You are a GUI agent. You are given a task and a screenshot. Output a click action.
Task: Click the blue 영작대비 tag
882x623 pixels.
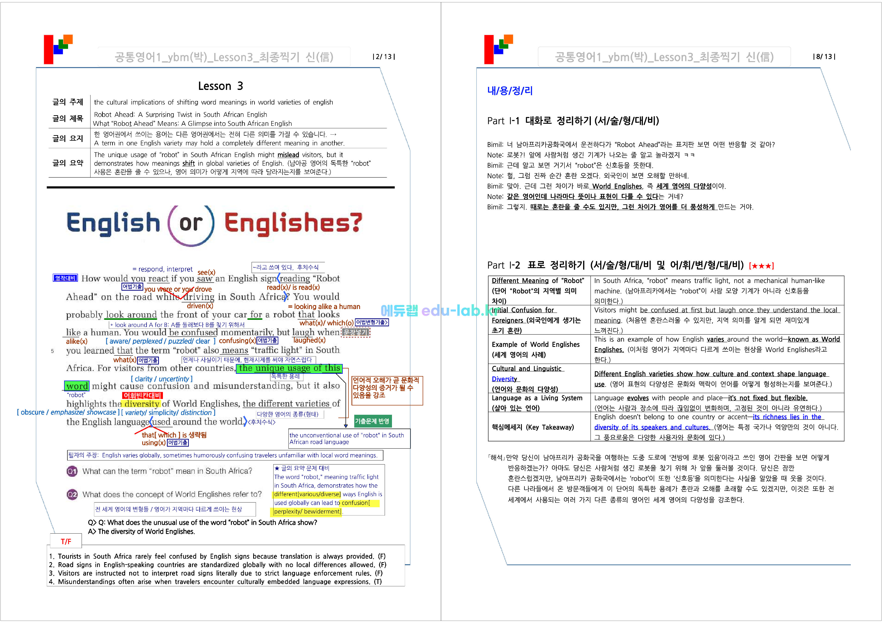click(65, 278)
